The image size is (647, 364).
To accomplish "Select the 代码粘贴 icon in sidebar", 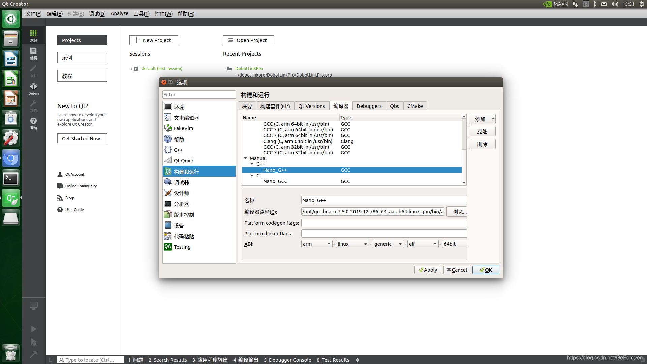I will point(168,236).
